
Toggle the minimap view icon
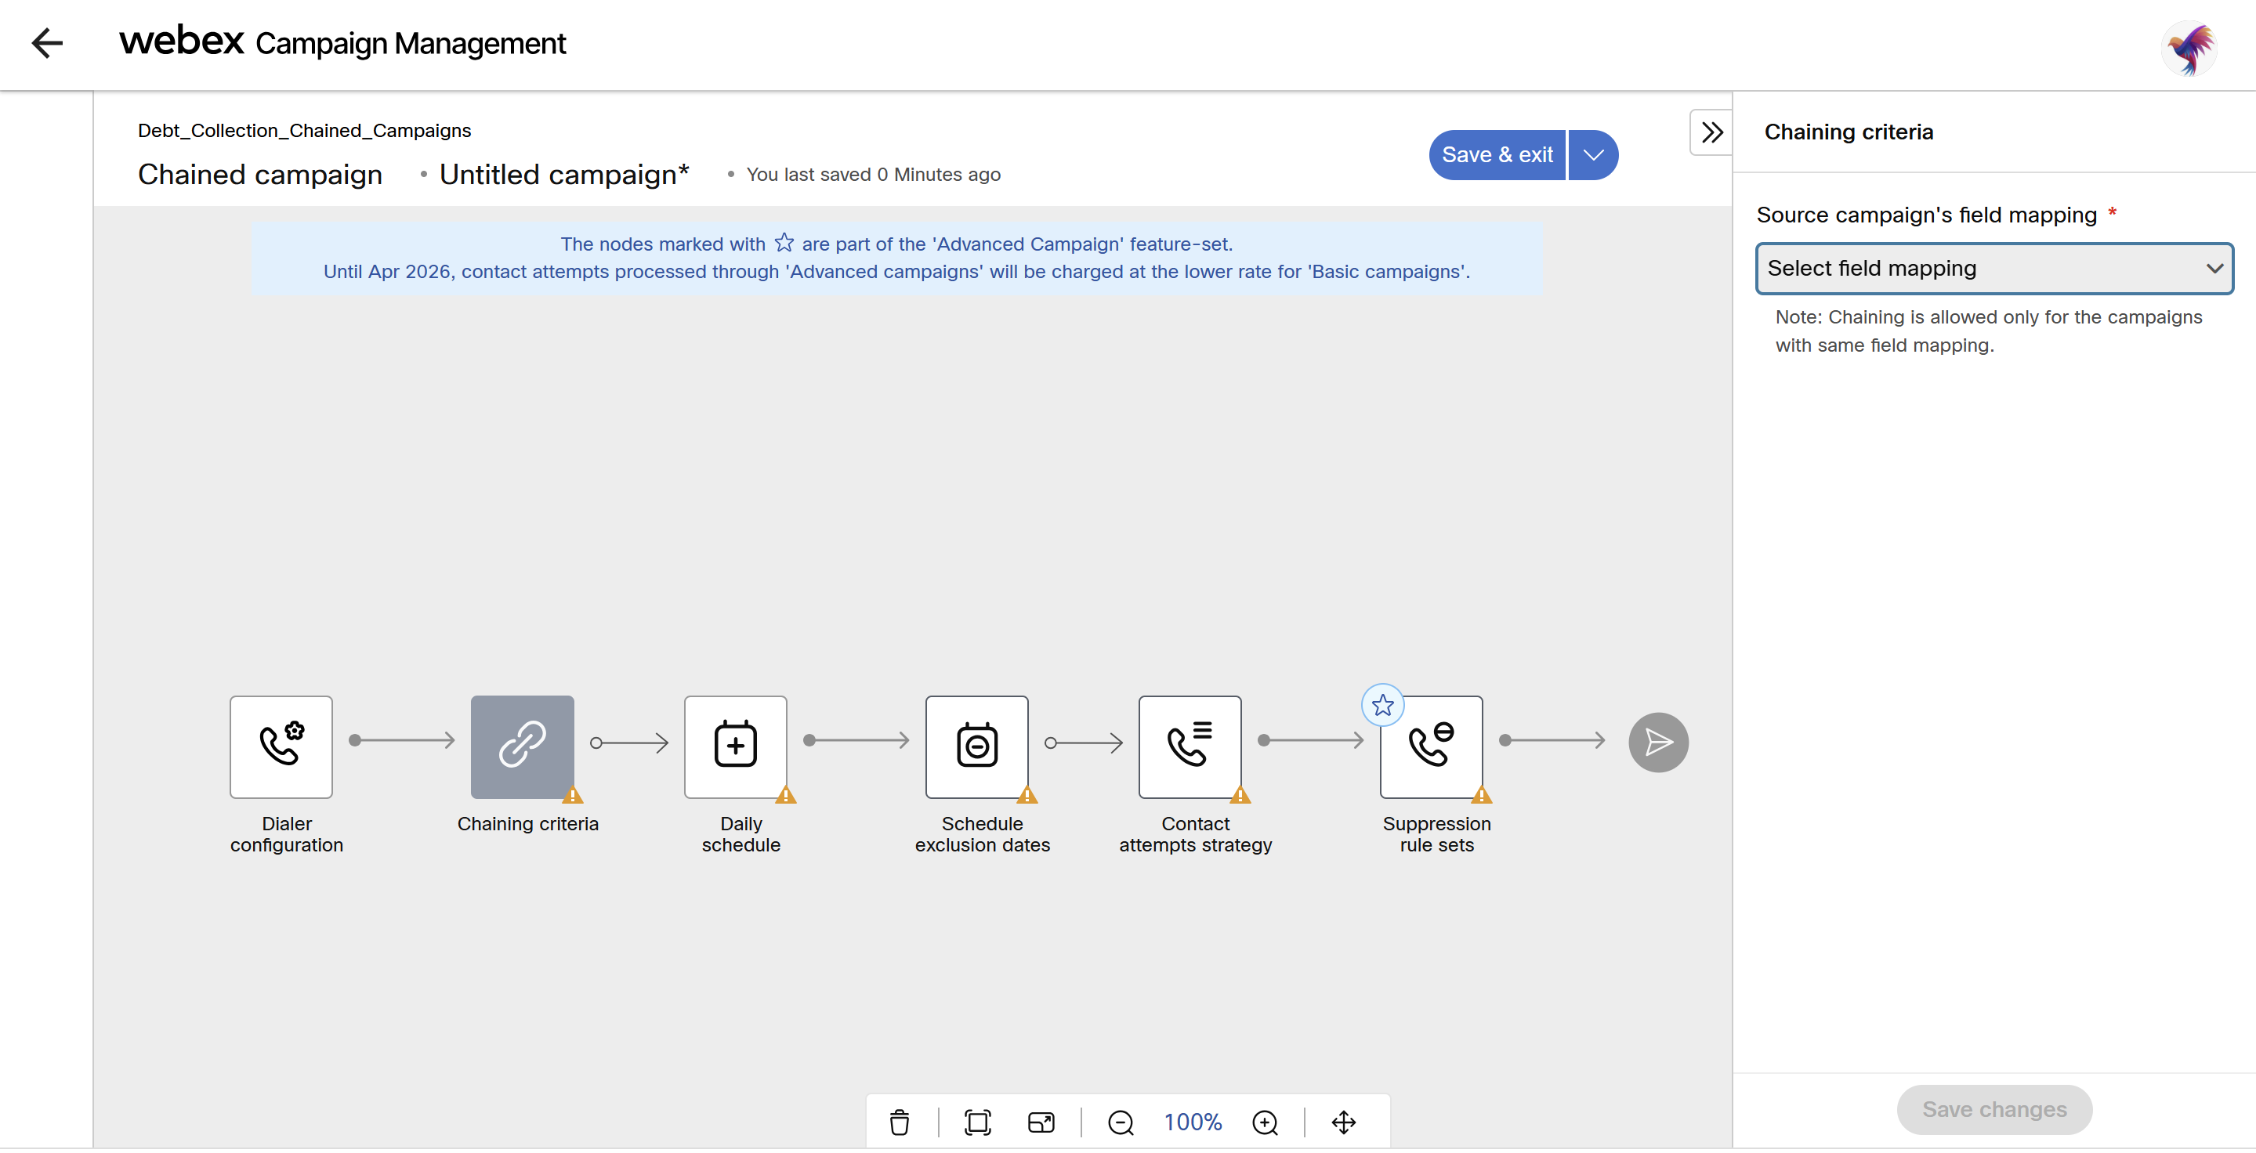tap(1041, 1122)
